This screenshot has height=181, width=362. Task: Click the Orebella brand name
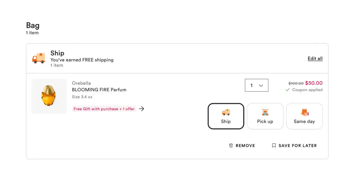(81, 83)
